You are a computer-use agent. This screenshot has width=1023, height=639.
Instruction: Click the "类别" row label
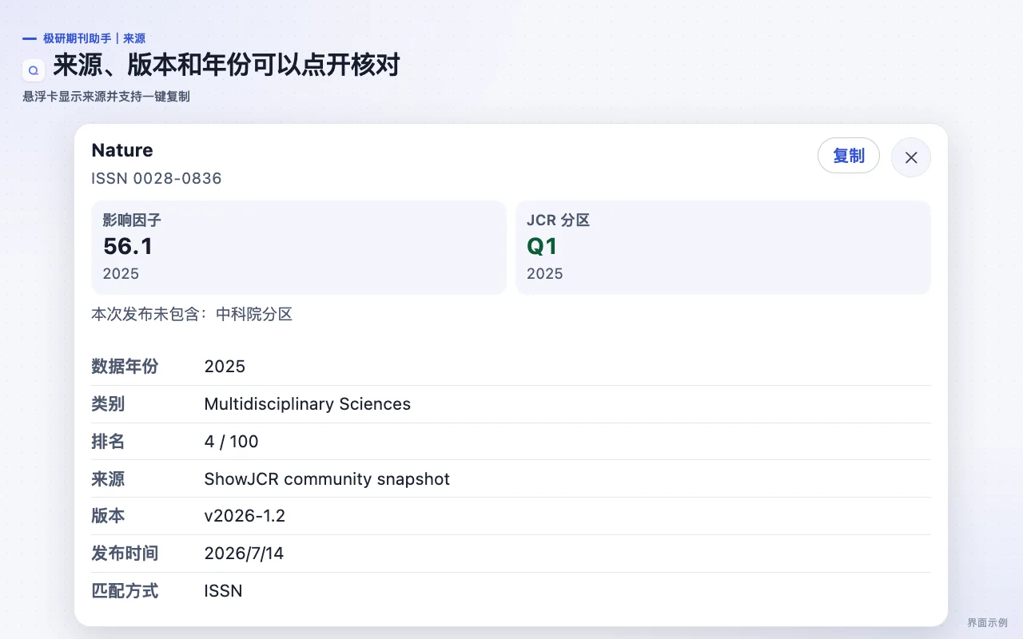pos(108,404)
